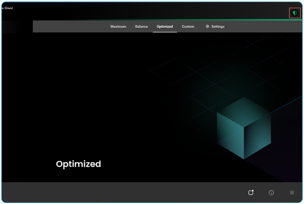Viewport: 304px width, 204px height.
Task: Click the notification badge dot indicator
Action: click(253, 190)
